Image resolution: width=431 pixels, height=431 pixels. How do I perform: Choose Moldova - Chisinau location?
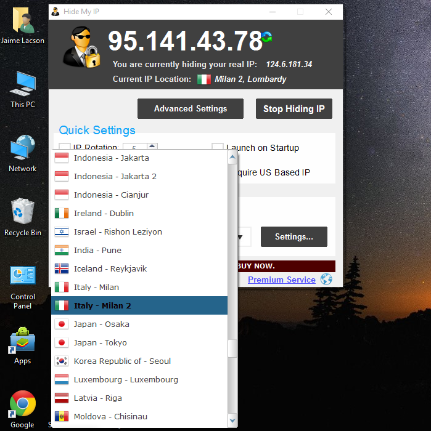click(x=139, y=416)
